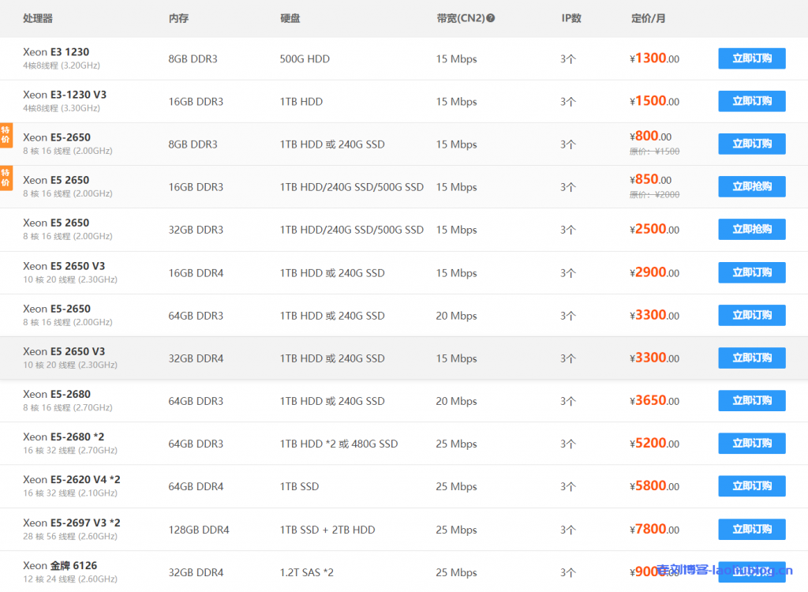
Task: Click the 处理器 column header
Action: pyautogui.click(x=38, y=18)
